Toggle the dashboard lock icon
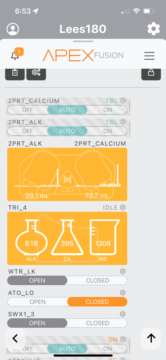166x360 pixels. (x=151, y=73)
